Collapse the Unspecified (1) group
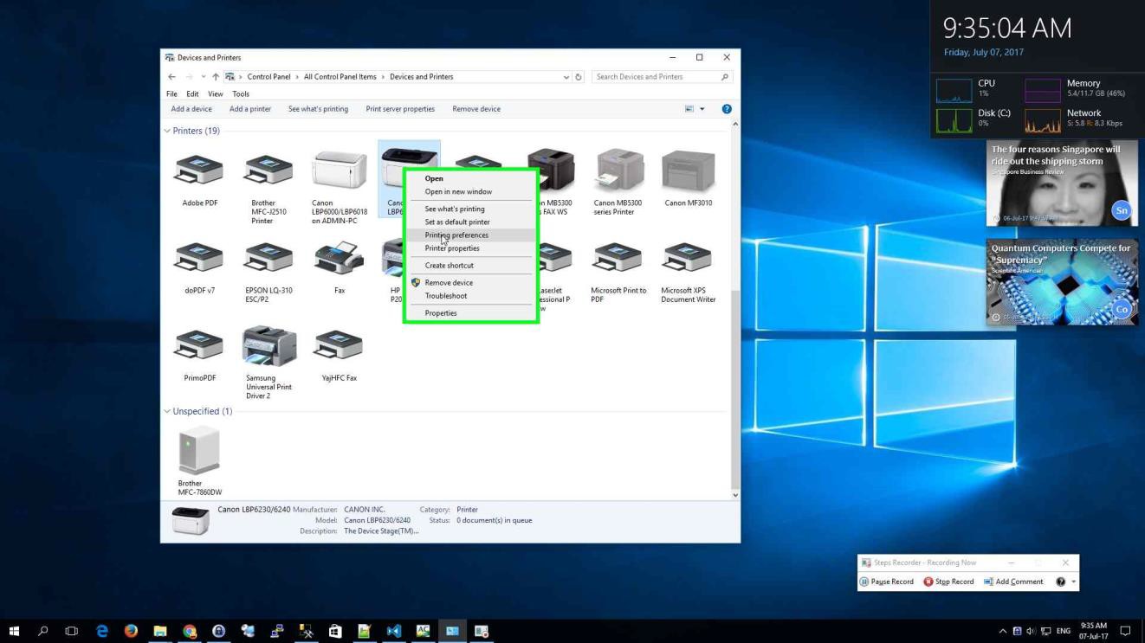Image resolution: width=1145 pixels, height=643 pixels. [x=168, y=412]
